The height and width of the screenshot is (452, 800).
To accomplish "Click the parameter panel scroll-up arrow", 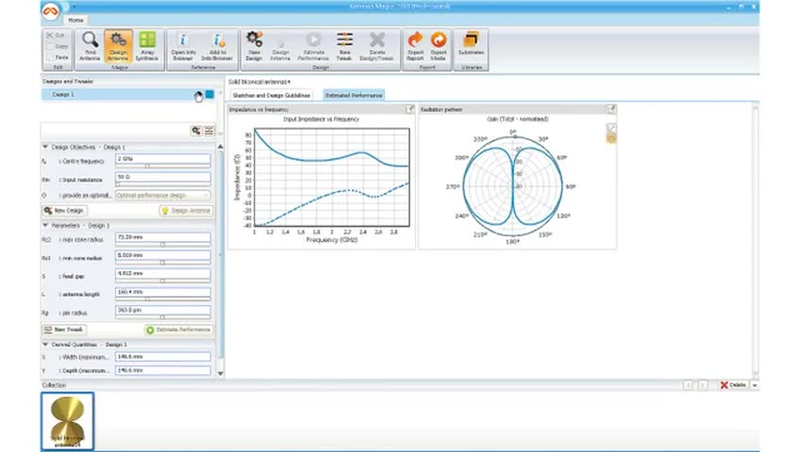I will tap(221, 147).
